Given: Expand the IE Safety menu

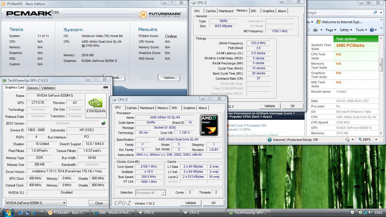Looking at the screenshot, I should (x=346, y=30).
